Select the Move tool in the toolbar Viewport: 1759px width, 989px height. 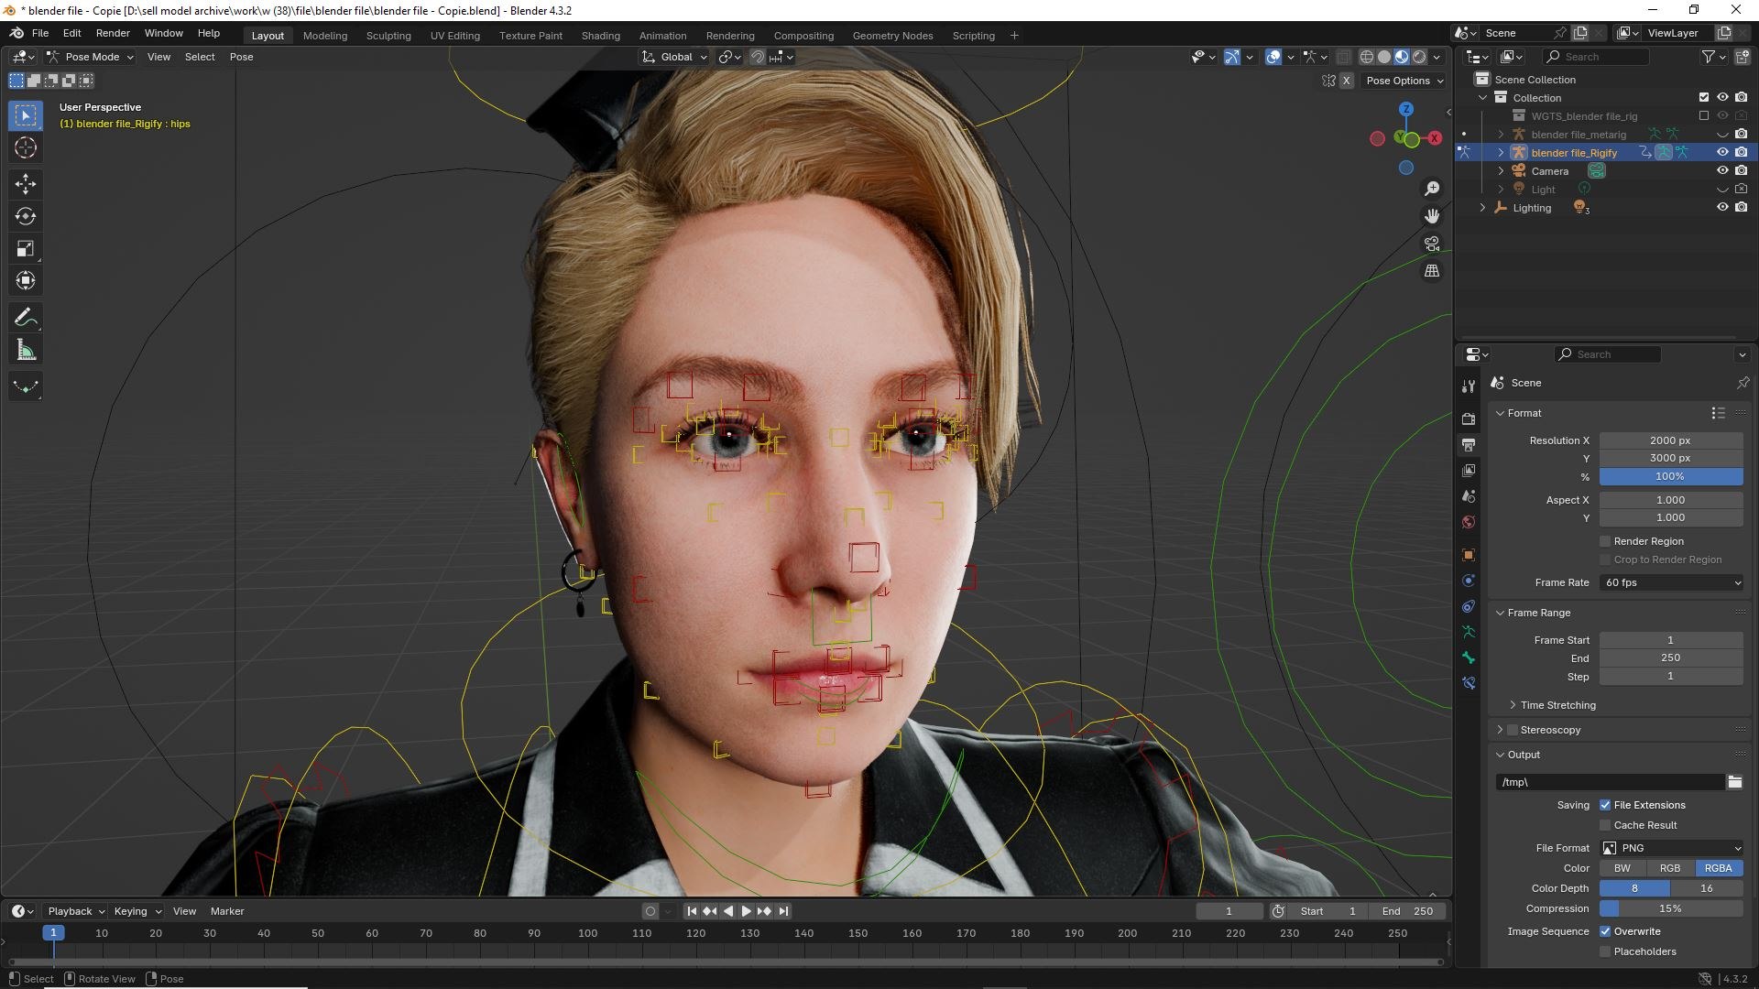point(26,184)
